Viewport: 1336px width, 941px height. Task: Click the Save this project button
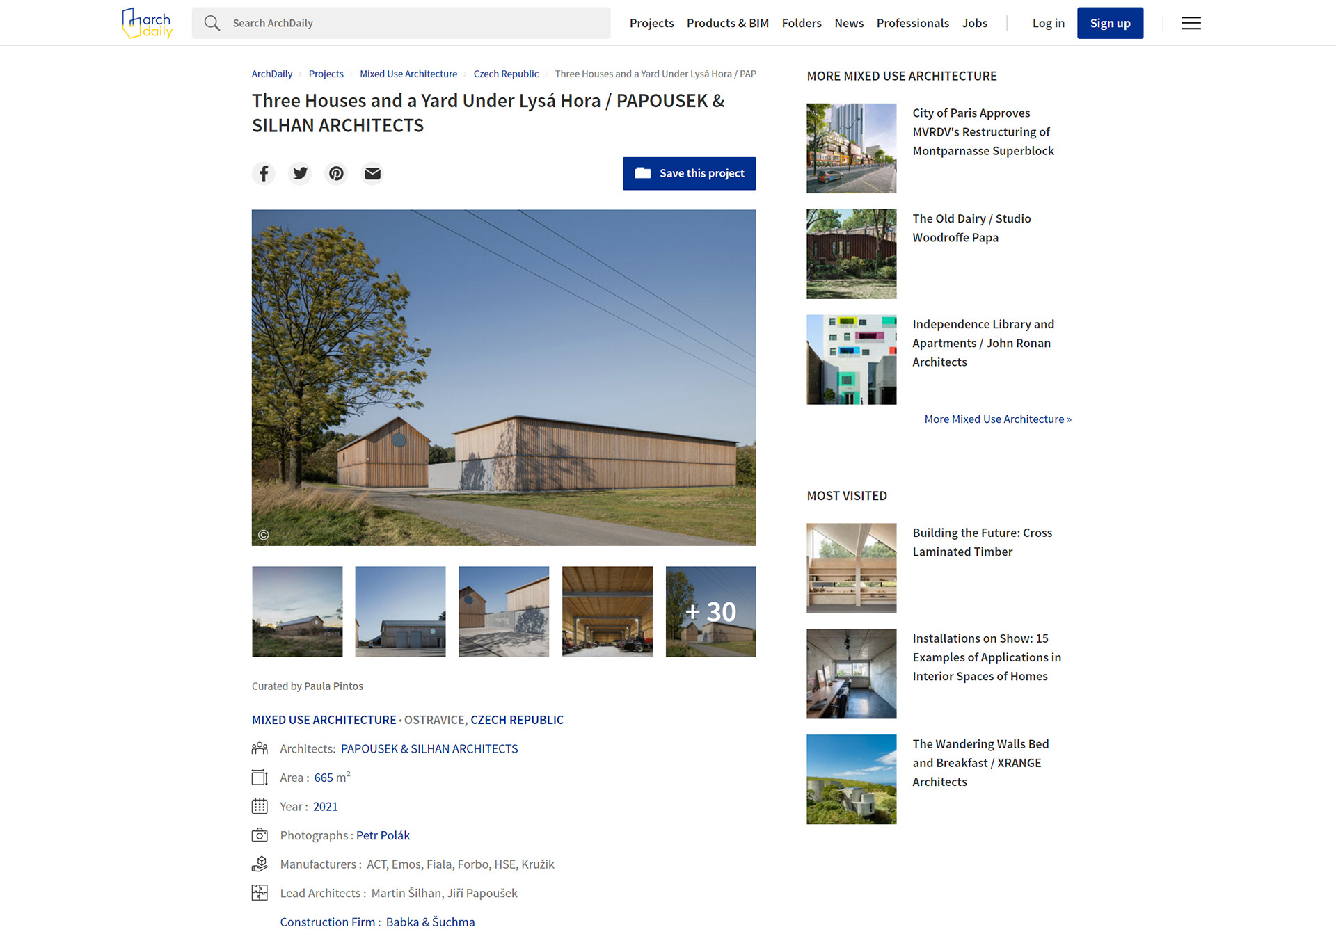click(689, 173)
